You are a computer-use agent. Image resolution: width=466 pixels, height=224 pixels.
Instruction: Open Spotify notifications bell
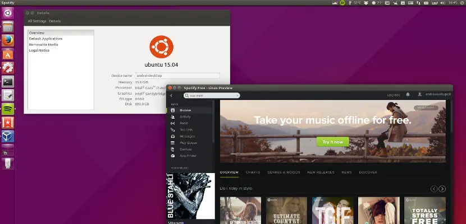(x=408, y=95)
